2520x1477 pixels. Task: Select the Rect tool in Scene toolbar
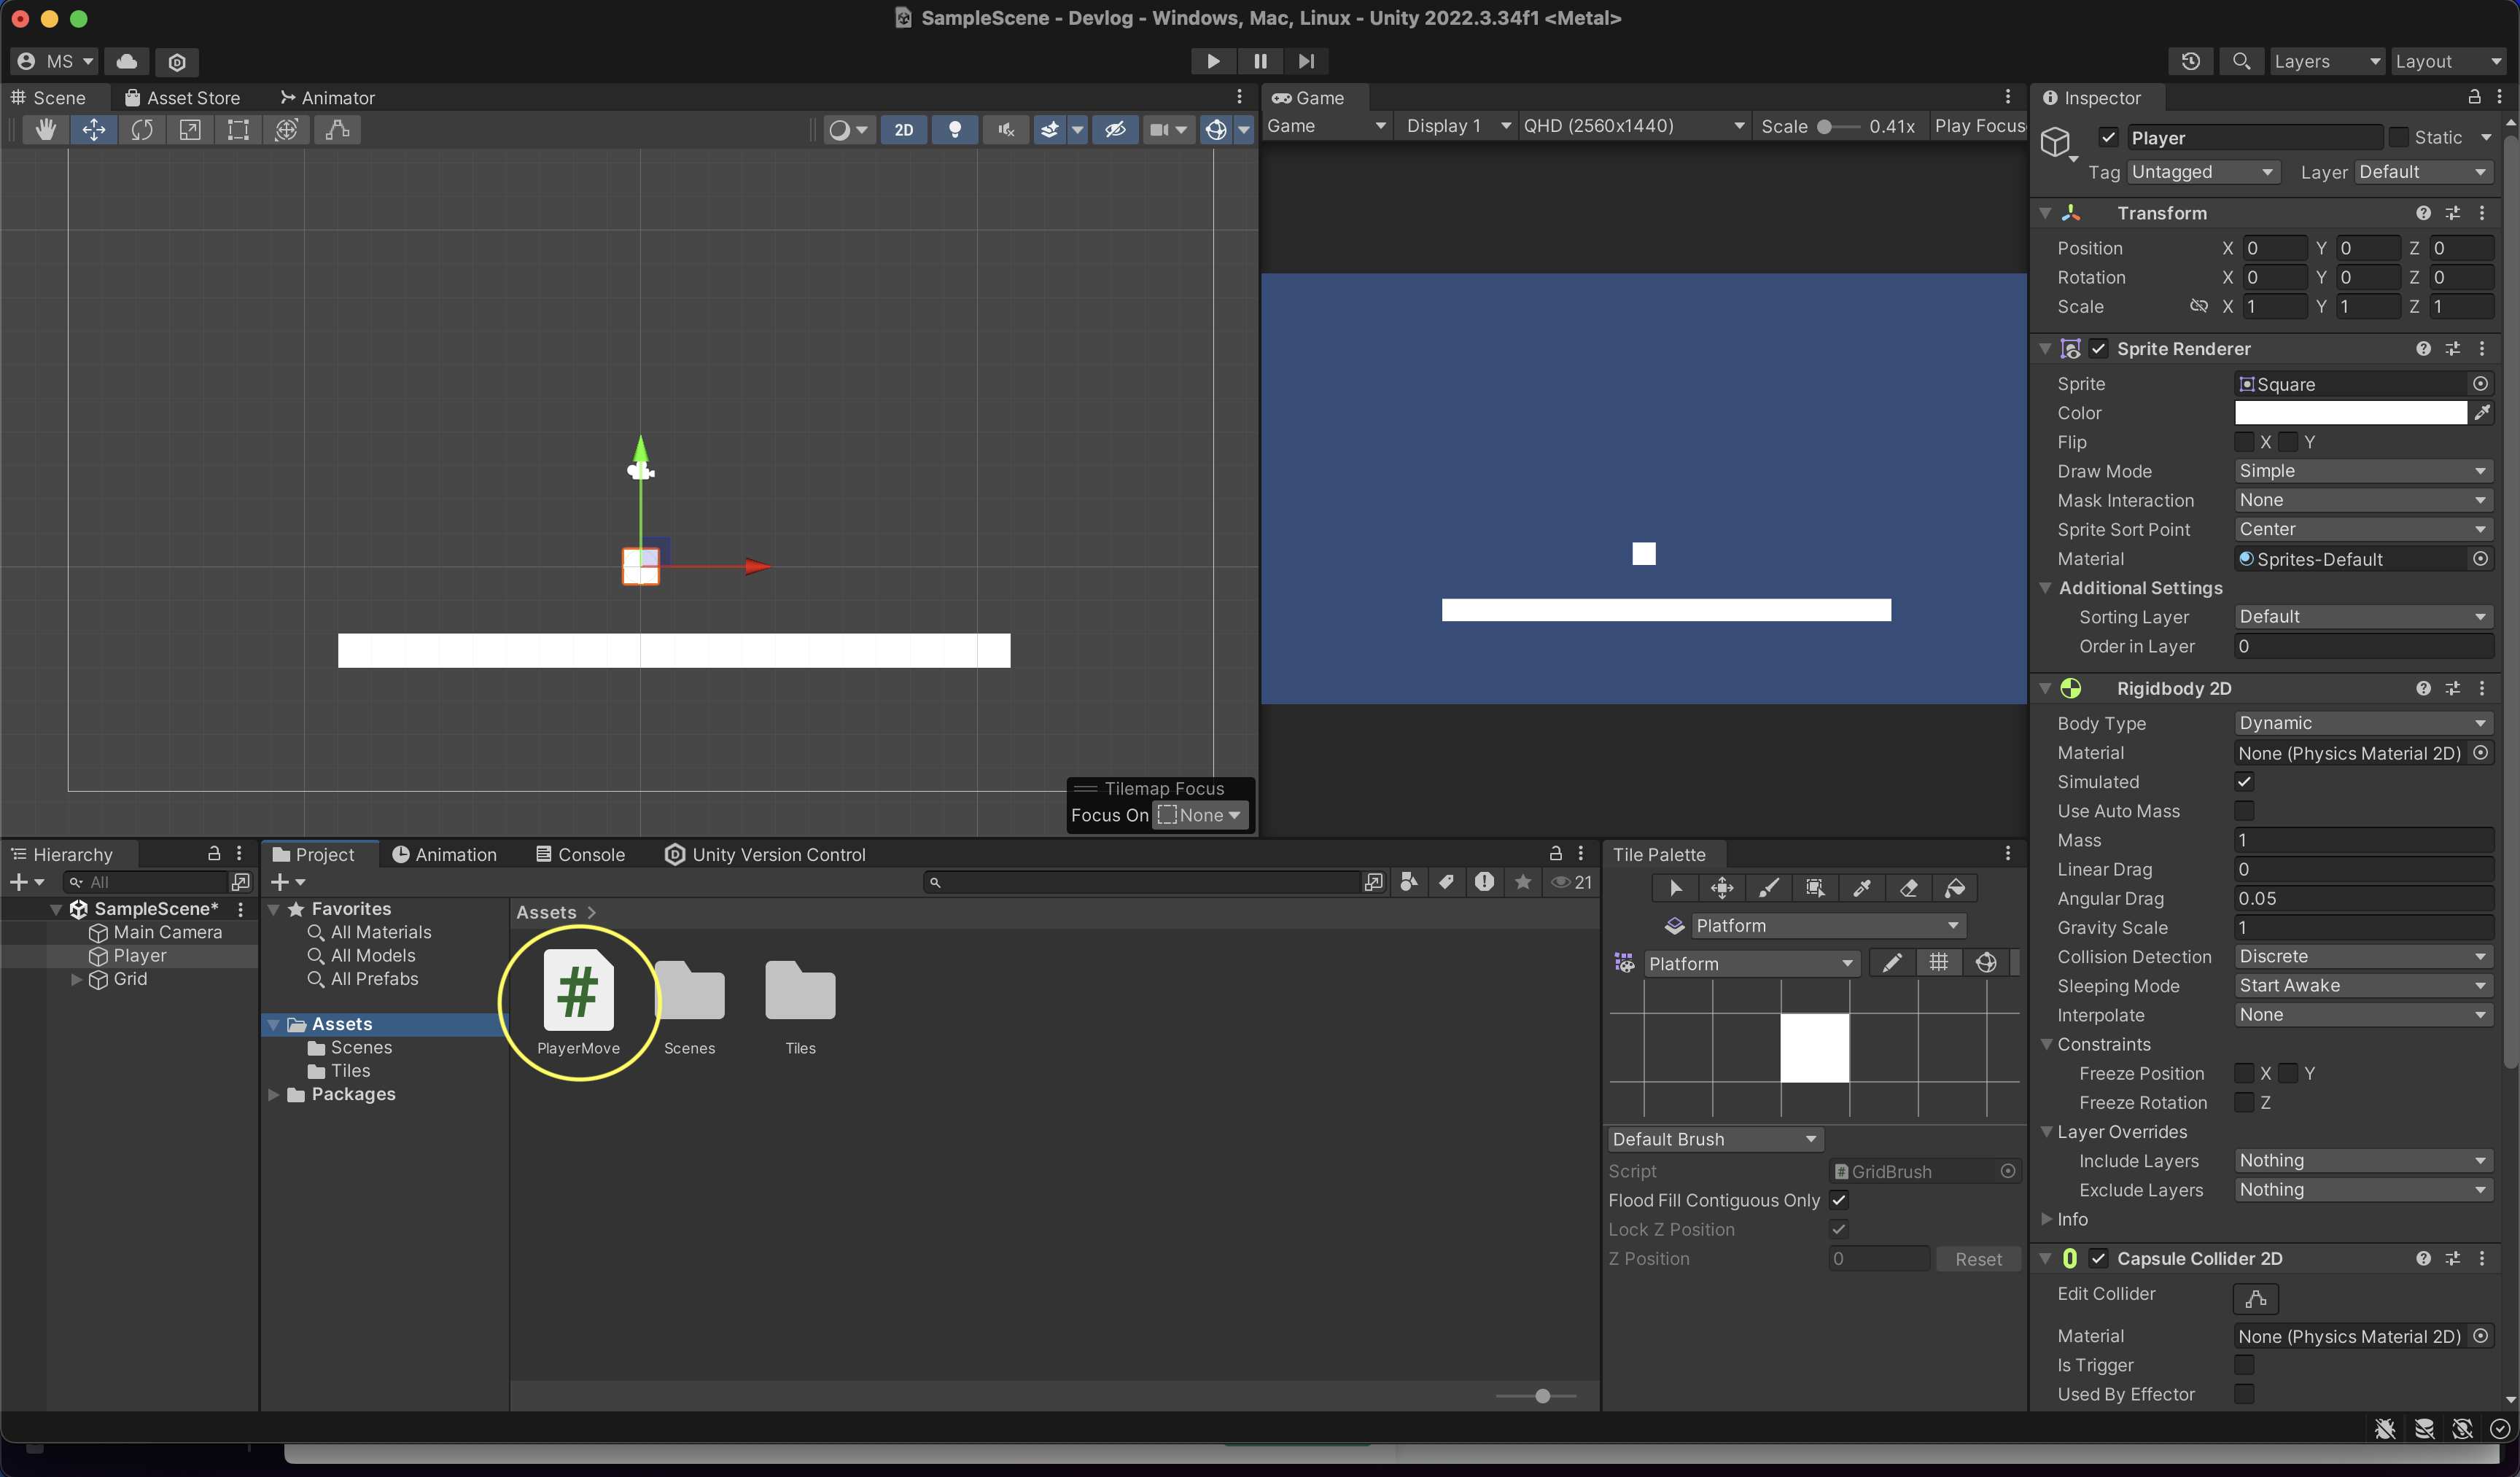point(238,130)
